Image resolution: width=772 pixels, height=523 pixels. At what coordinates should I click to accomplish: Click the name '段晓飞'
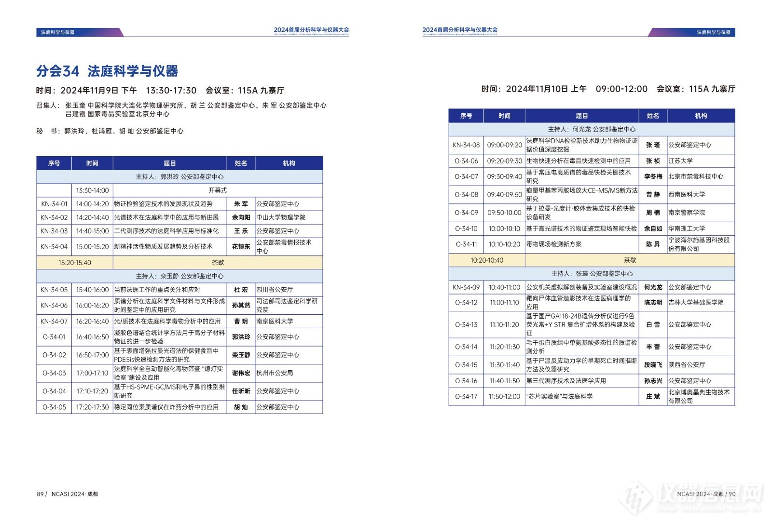coord(653,364)
